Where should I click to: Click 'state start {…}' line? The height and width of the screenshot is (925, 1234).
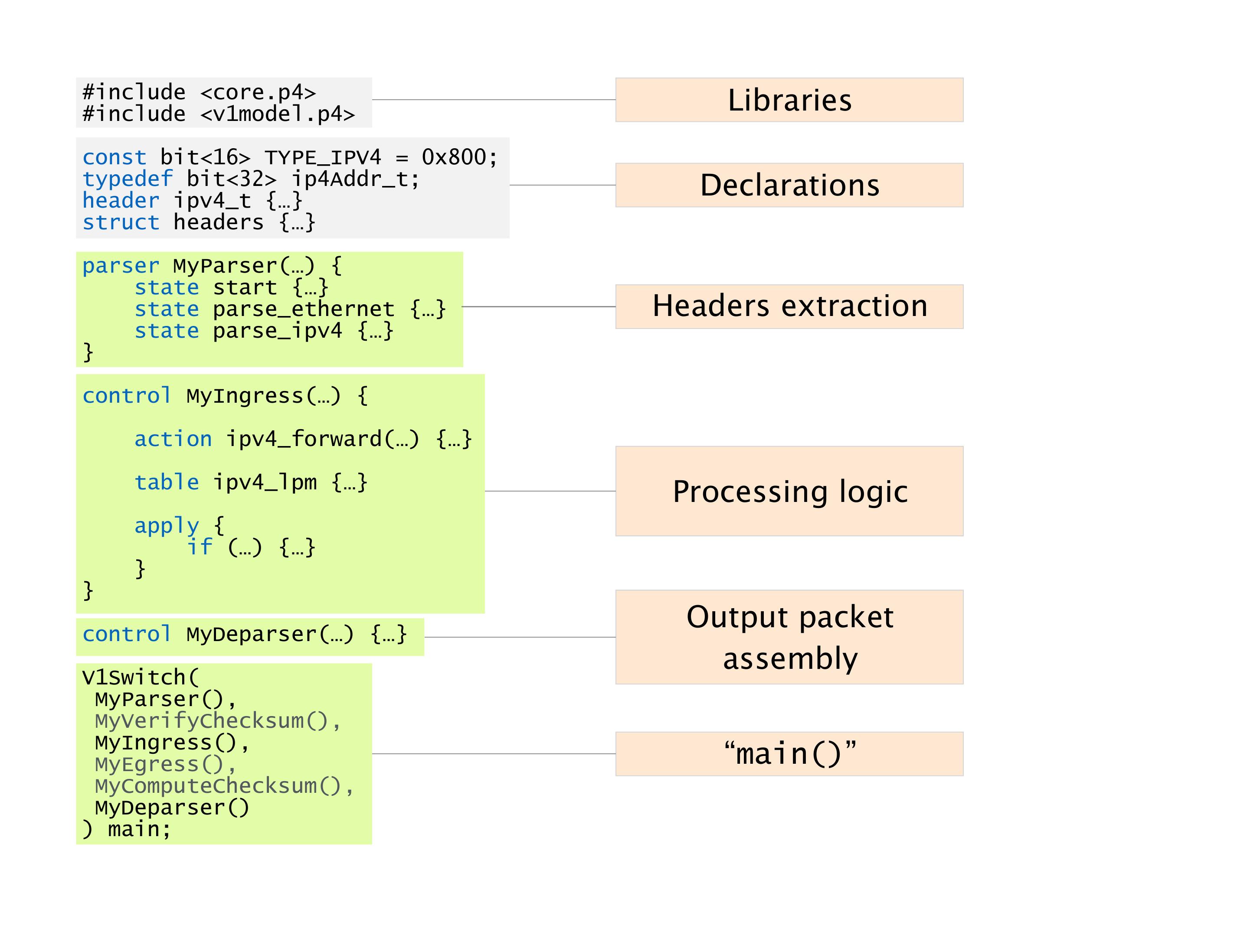click(232, 288)
